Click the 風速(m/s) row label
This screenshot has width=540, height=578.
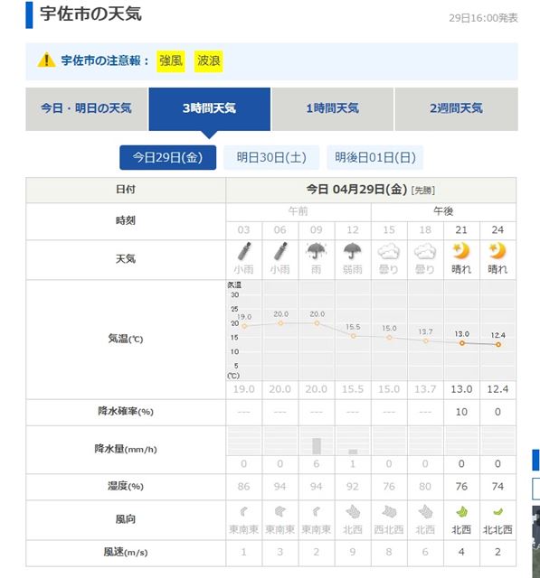click(126, 553)
